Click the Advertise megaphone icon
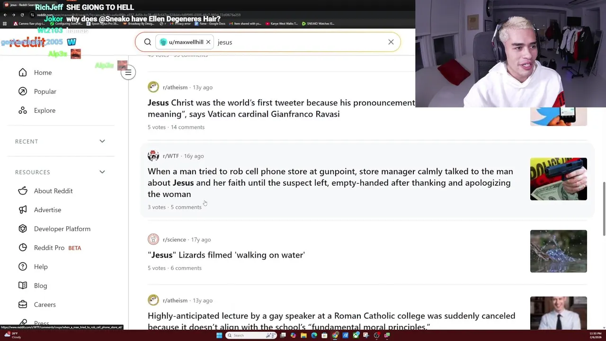The width and height of the screenshot is (606, 341). pos(23,210)
